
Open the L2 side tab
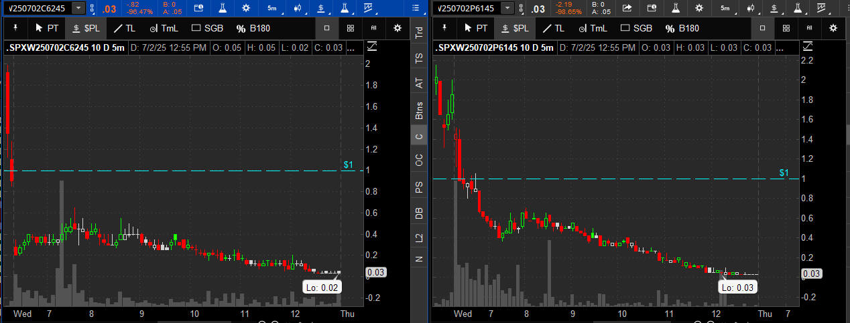pyautogui.click(x=420, y=237)
